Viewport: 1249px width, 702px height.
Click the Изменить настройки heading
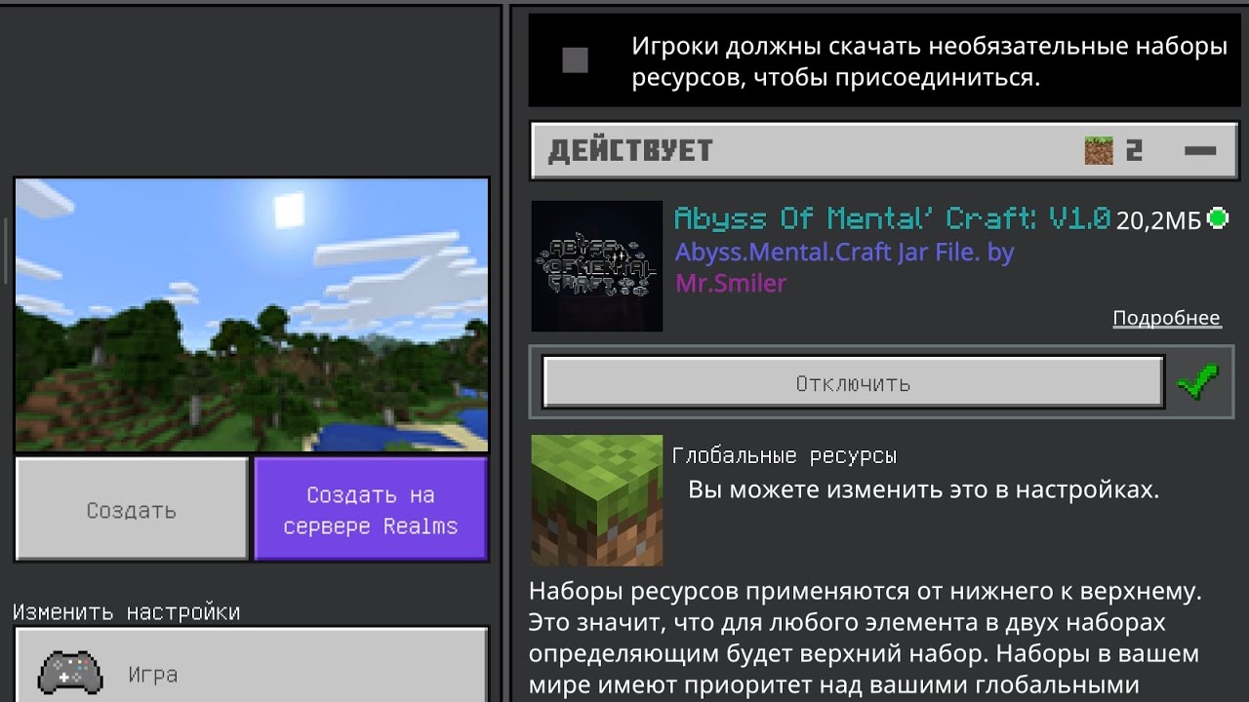pos(127,612)
